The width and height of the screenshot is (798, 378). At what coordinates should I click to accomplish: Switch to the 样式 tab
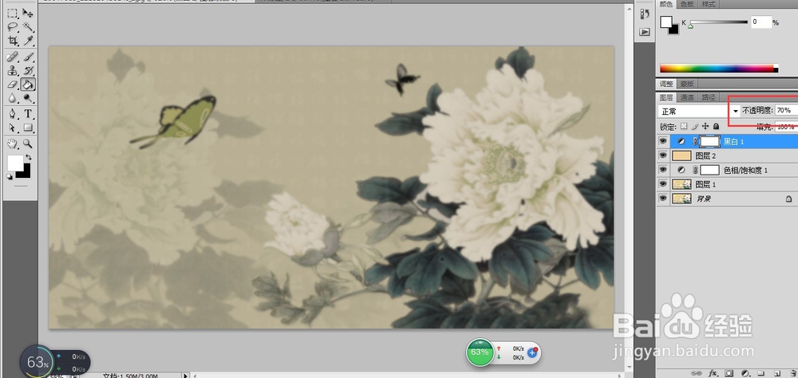(708, 4)
